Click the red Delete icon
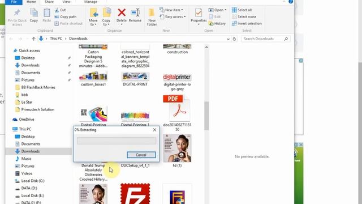The width and height of the screenshot is (362, 204). [x=122, y=12]
